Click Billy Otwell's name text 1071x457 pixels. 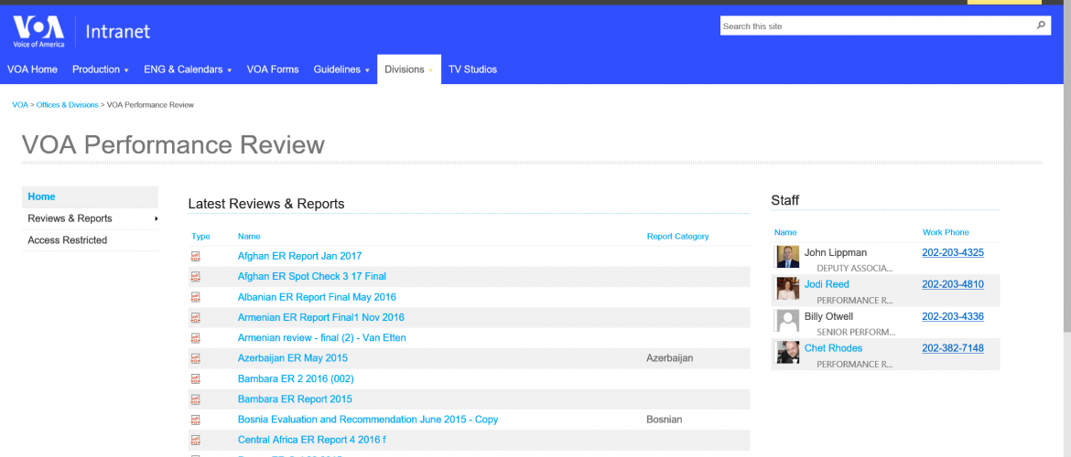[x=828, y=316]
